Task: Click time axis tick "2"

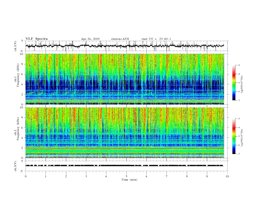Action: pyautogui.click(x=66, y=176)
